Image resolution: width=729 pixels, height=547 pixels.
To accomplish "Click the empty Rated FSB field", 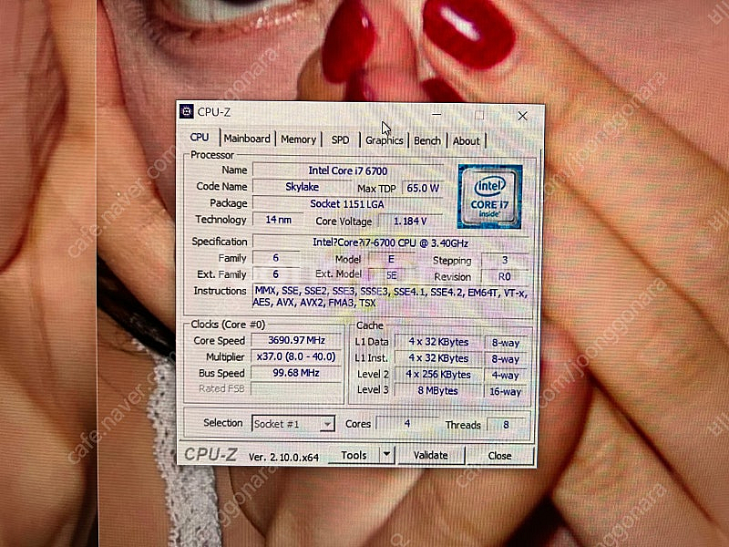I will (296, 388).
